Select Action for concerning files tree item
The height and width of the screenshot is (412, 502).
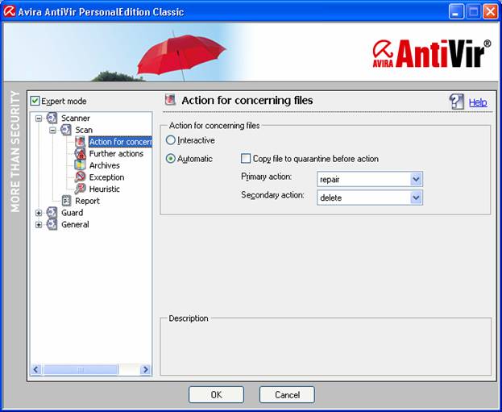click(119, 143)
